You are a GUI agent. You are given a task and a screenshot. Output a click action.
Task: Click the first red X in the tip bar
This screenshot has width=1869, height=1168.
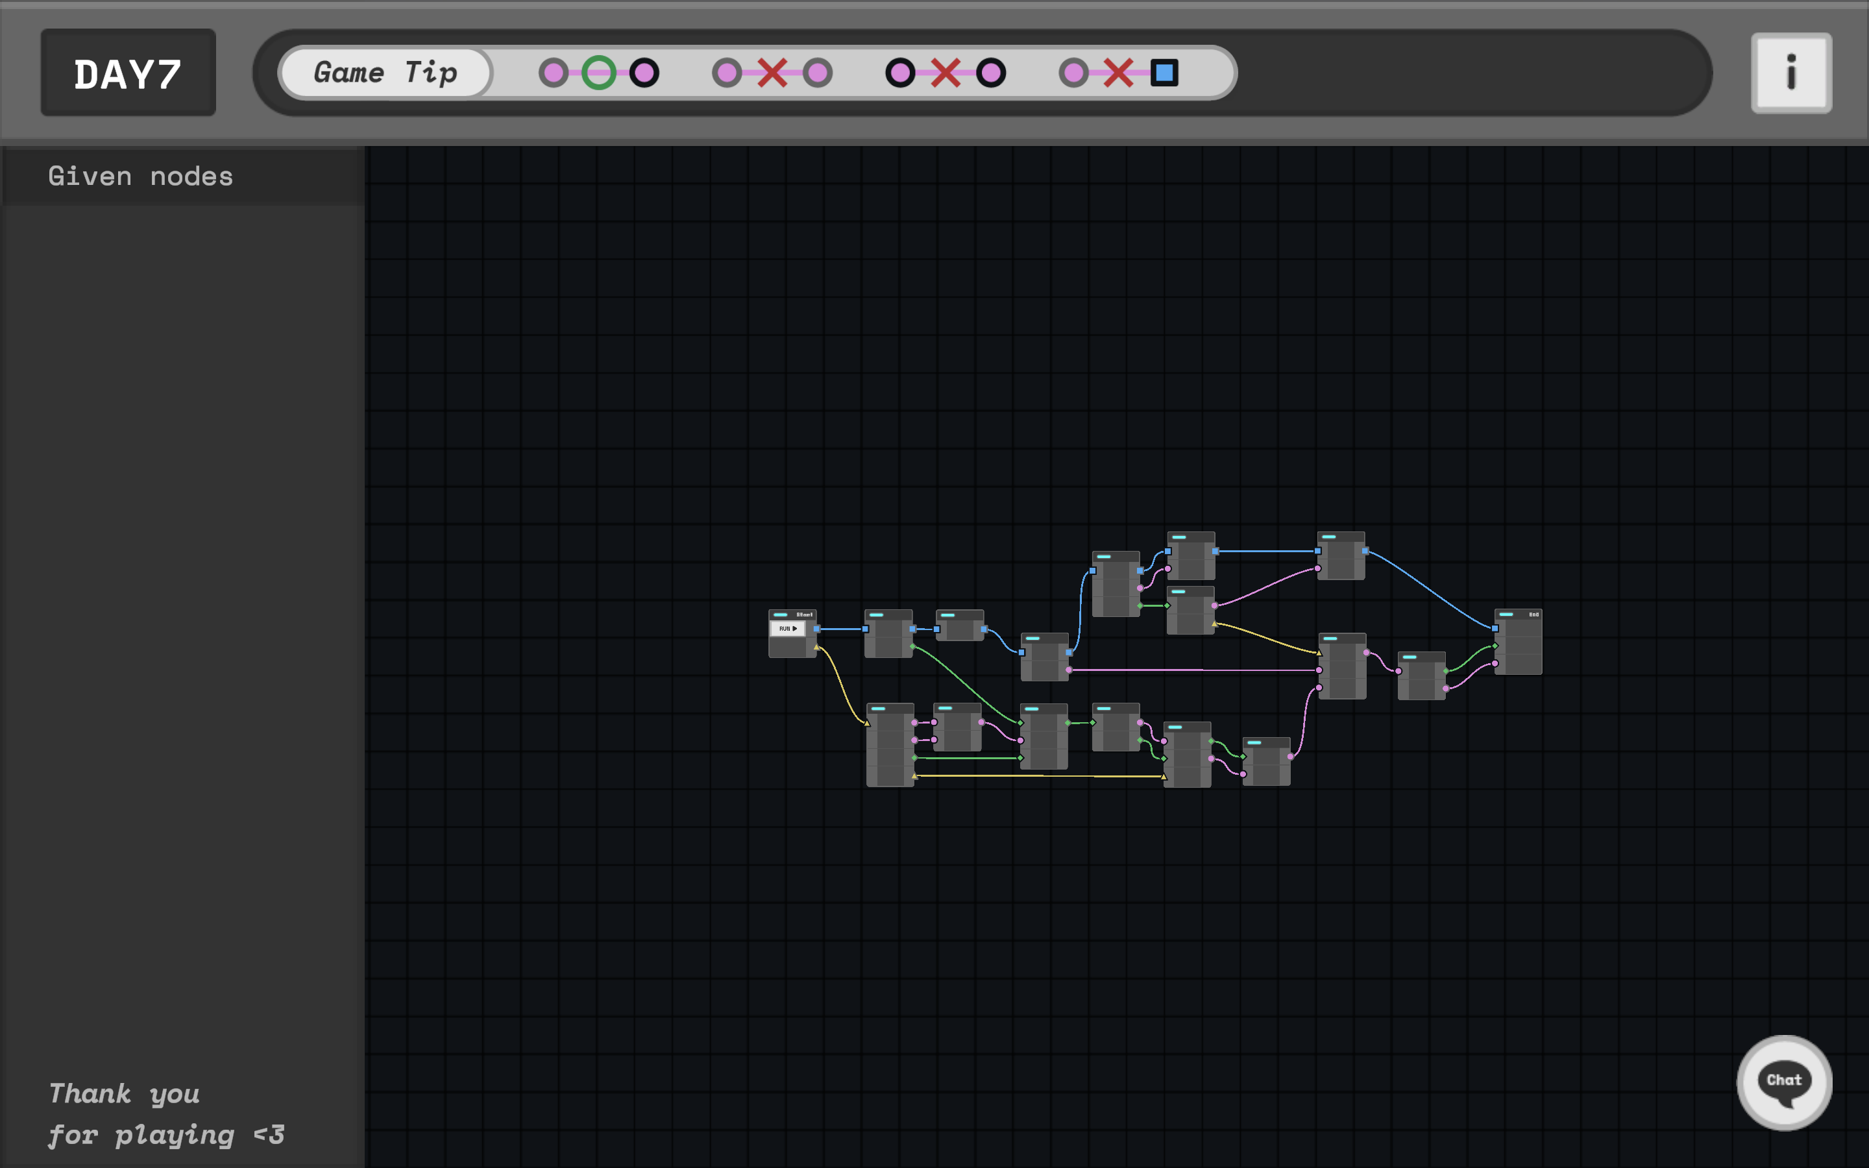[x=772, y=73]
